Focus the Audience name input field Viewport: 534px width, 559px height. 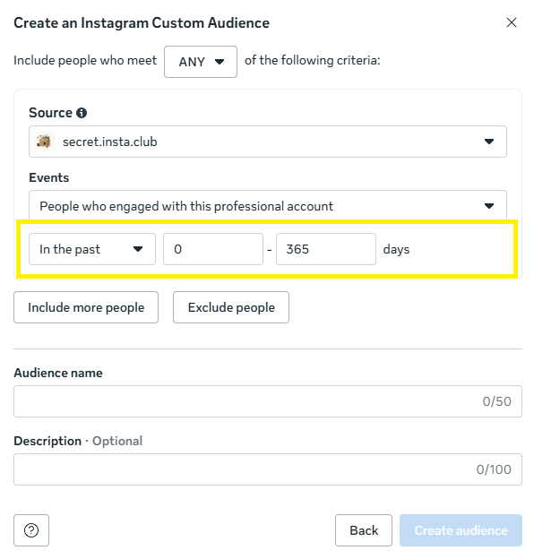click(268, 401)
